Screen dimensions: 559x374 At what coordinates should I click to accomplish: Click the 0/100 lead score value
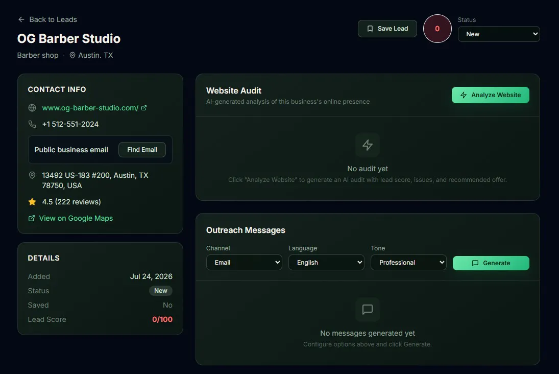(162, 319)
